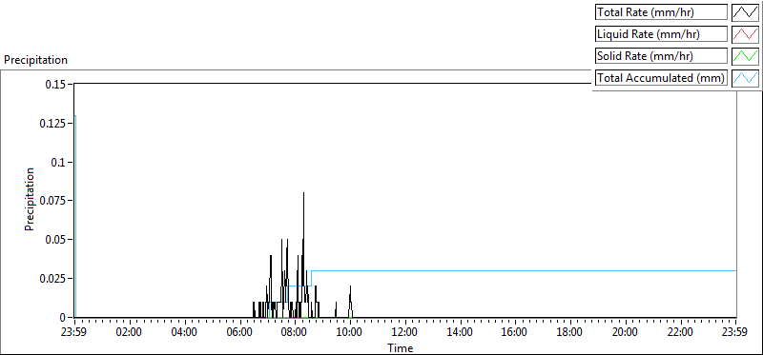Click the starting 23:59 x-axis label

tap(74, 333)
